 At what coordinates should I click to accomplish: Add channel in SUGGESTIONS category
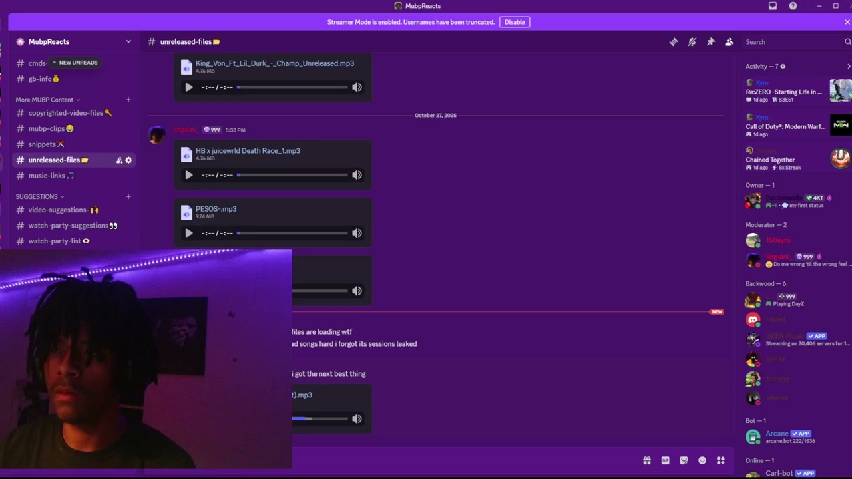128,196
